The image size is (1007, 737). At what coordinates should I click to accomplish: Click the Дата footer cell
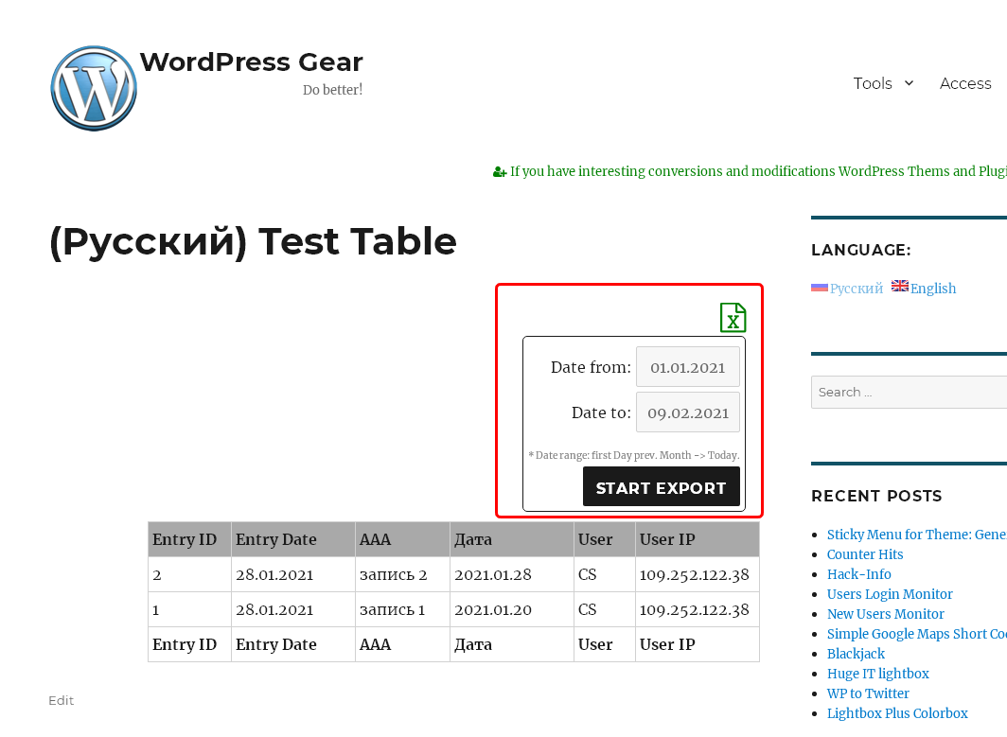tap(512, 644)
